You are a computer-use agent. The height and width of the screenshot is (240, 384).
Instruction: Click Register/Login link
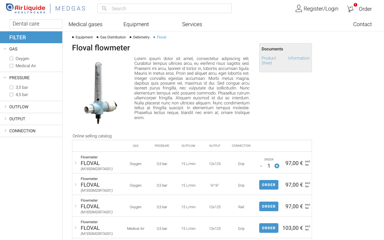(321, 9)
